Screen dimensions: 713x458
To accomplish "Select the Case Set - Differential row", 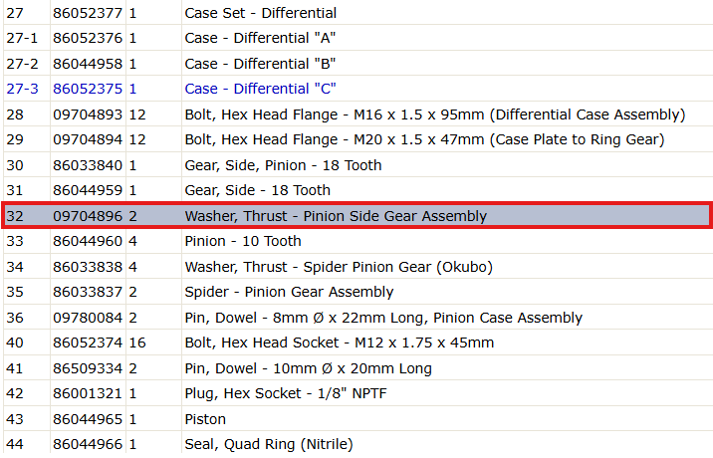I will click(x=358, y=13).
